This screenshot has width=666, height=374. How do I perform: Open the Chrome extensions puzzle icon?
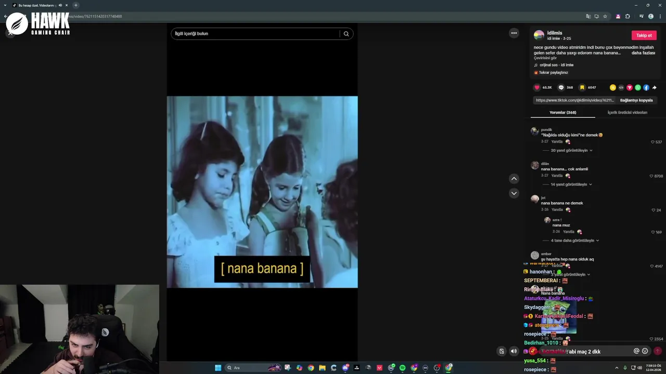coord(627,16)
